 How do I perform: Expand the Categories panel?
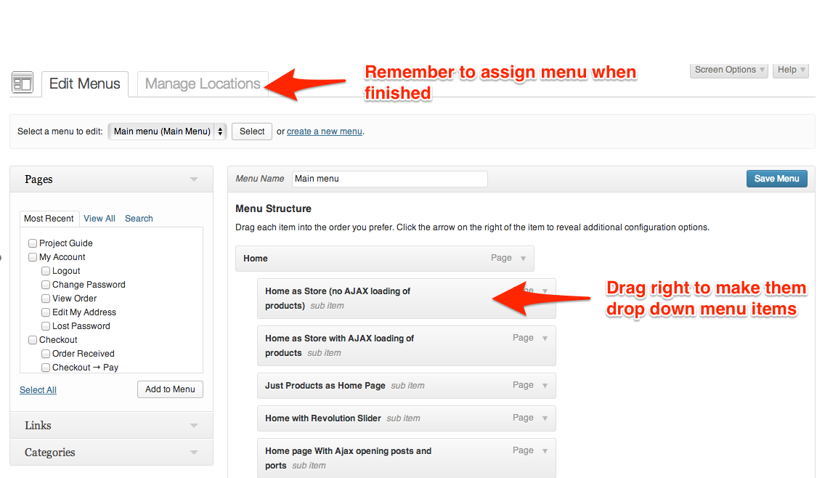pos(112,452)
